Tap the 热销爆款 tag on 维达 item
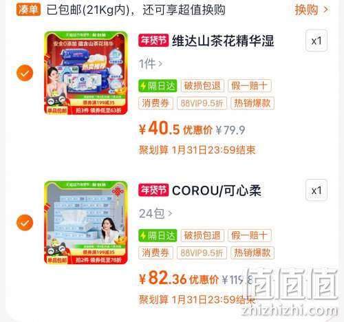This screenshot has width=344, height=322. pos(252,103)
